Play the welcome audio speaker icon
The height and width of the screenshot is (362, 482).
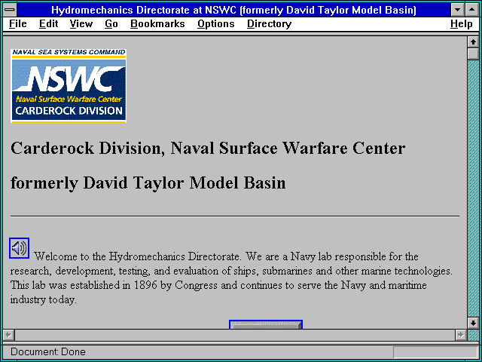point(19,248)
